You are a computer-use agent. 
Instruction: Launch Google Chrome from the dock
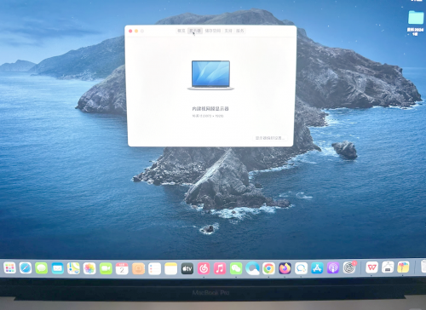268,268
